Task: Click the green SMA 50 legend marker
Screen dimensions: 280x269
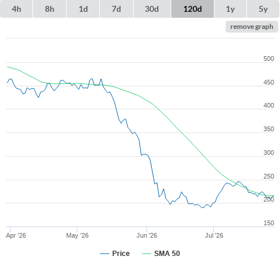Action: click(146, 254)
